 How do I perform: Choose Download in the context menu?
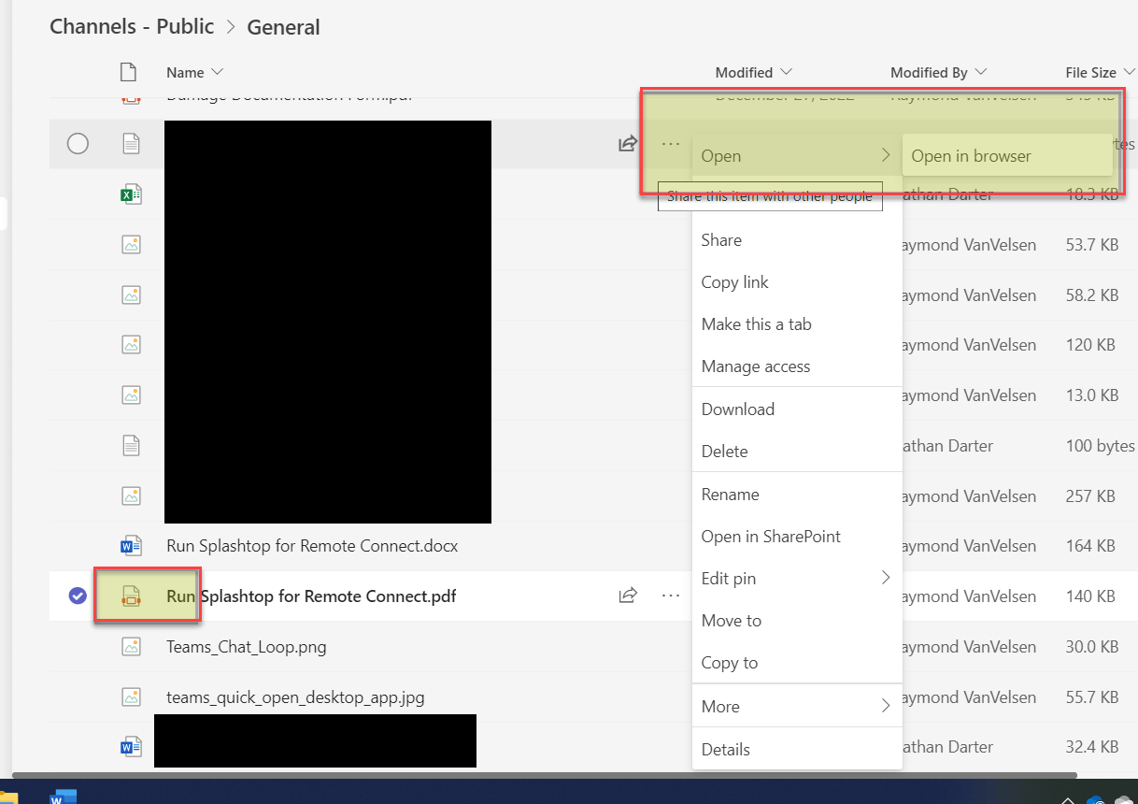tap(797, 409)
